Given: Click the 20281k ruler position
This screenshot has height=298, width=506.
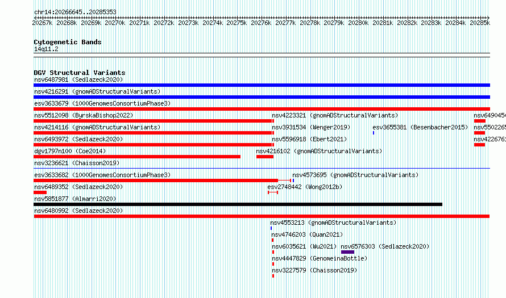Looking at the screenshot, I should (383, 23).
